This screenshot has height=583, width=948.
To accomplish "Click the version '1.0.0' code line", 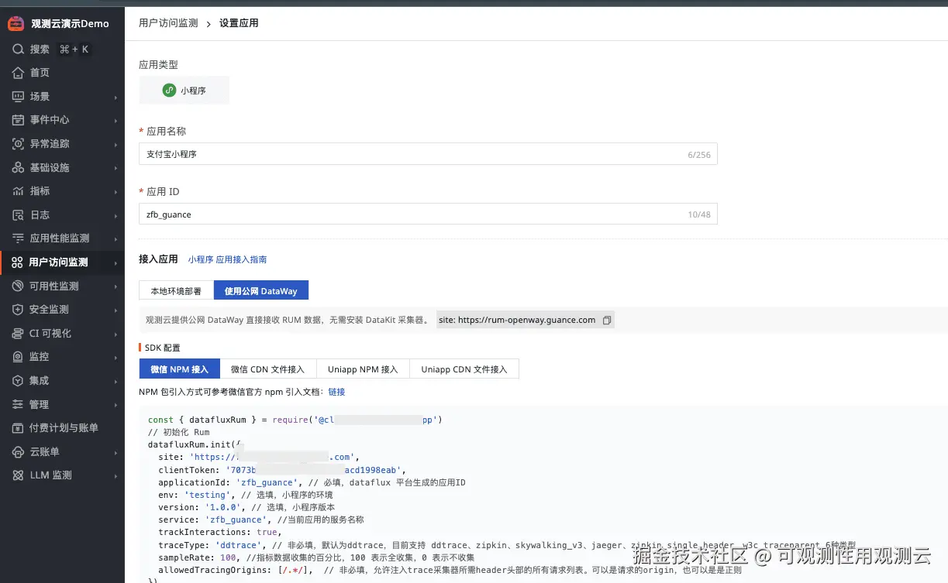I will coord(246,507).
